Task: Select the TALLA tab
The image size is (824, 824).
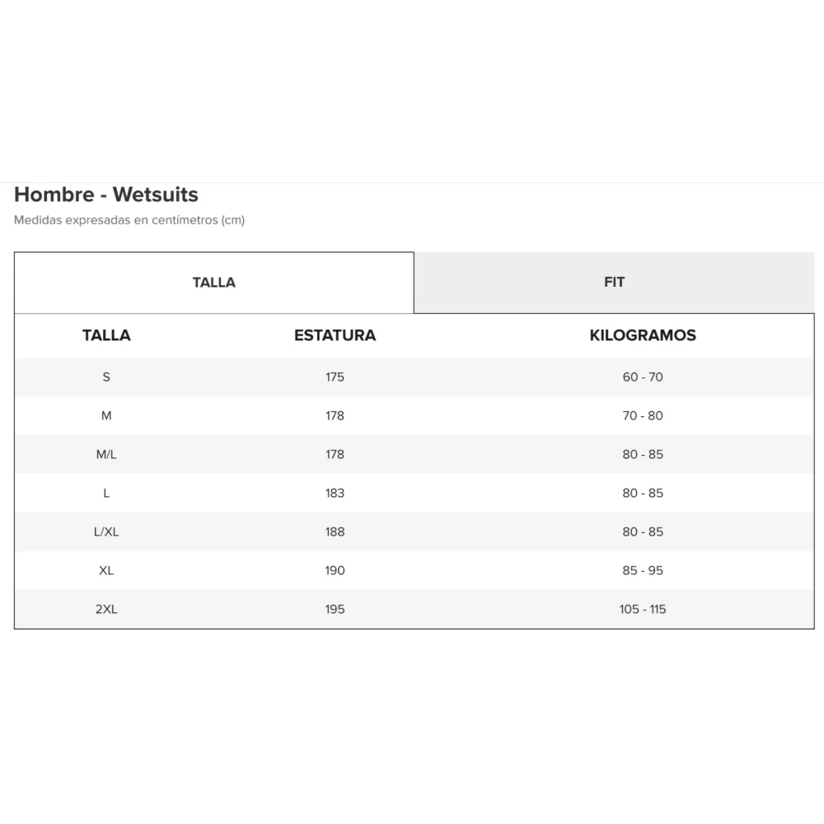Action: click(214, 283)
